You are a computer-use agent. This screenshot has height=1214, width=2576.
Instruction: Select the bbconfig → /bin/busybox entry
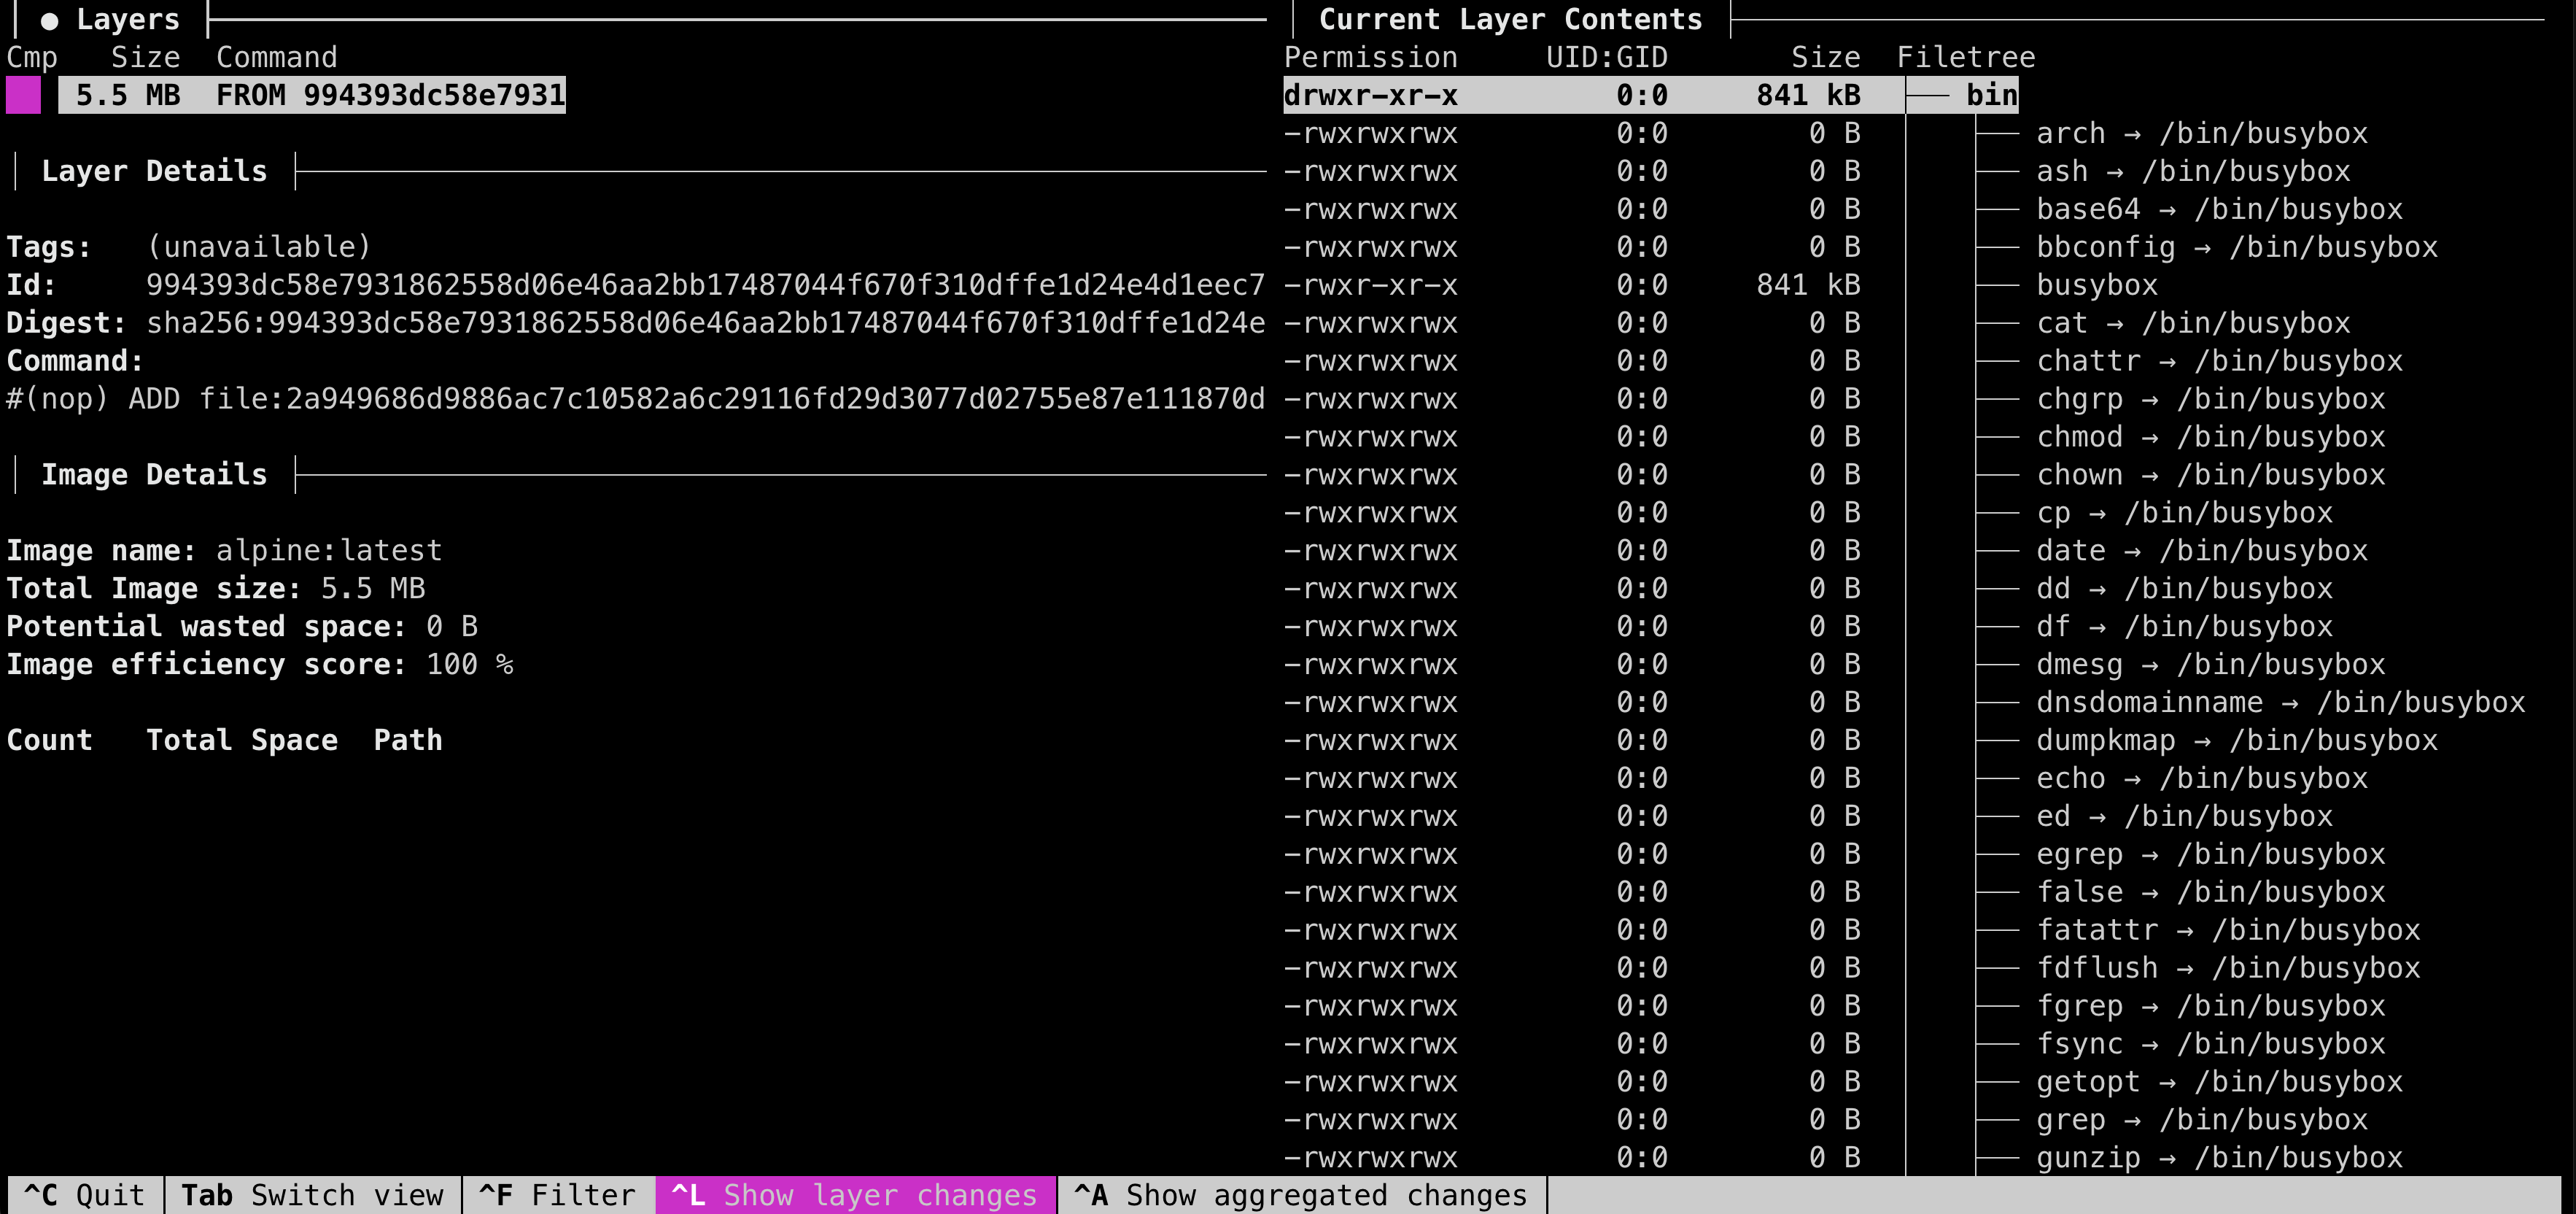coord(2237,247)
